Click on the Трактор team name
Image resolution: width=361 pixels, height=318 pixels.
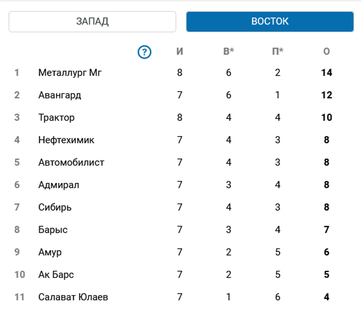click(56, 118)
